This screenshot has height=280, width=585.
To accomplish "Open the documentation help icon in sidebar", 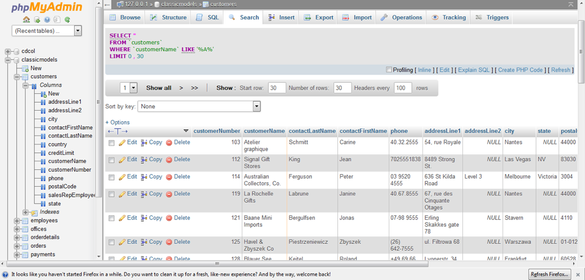I will 47,20.
